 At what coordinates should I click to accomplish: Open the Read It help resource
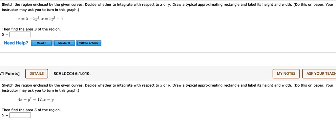(x=42, y=43)
